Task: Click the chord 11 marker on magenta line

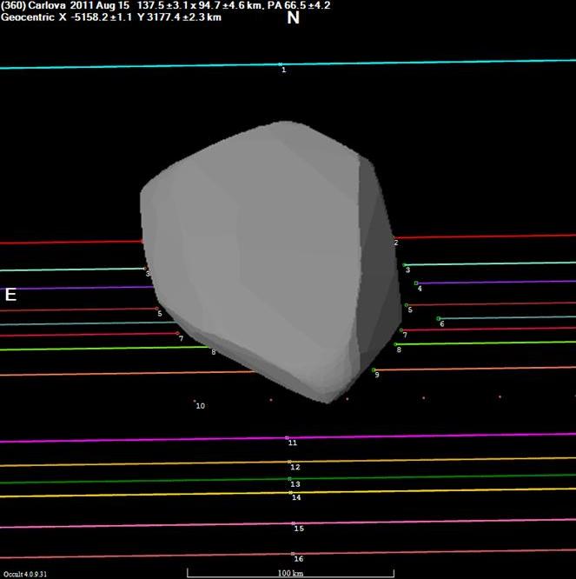Action: 287,438
